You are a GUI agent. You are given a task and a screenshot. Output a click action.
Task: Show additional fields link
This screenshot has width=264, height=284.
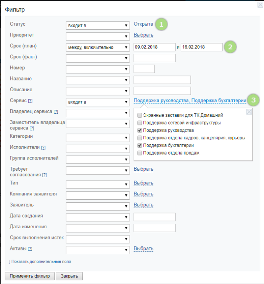coord(41,261)
